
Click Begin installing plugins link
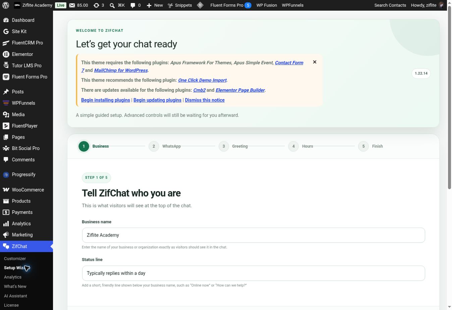(106, 100)
